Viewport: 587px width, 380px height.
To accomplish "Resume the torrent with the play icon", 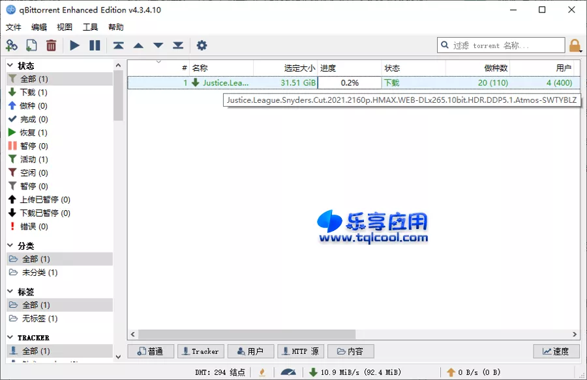I will click(74, 45).
